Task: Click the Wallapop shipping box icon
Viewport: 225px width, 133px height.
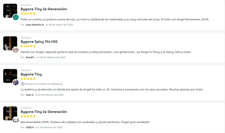Action: point(23,84)
